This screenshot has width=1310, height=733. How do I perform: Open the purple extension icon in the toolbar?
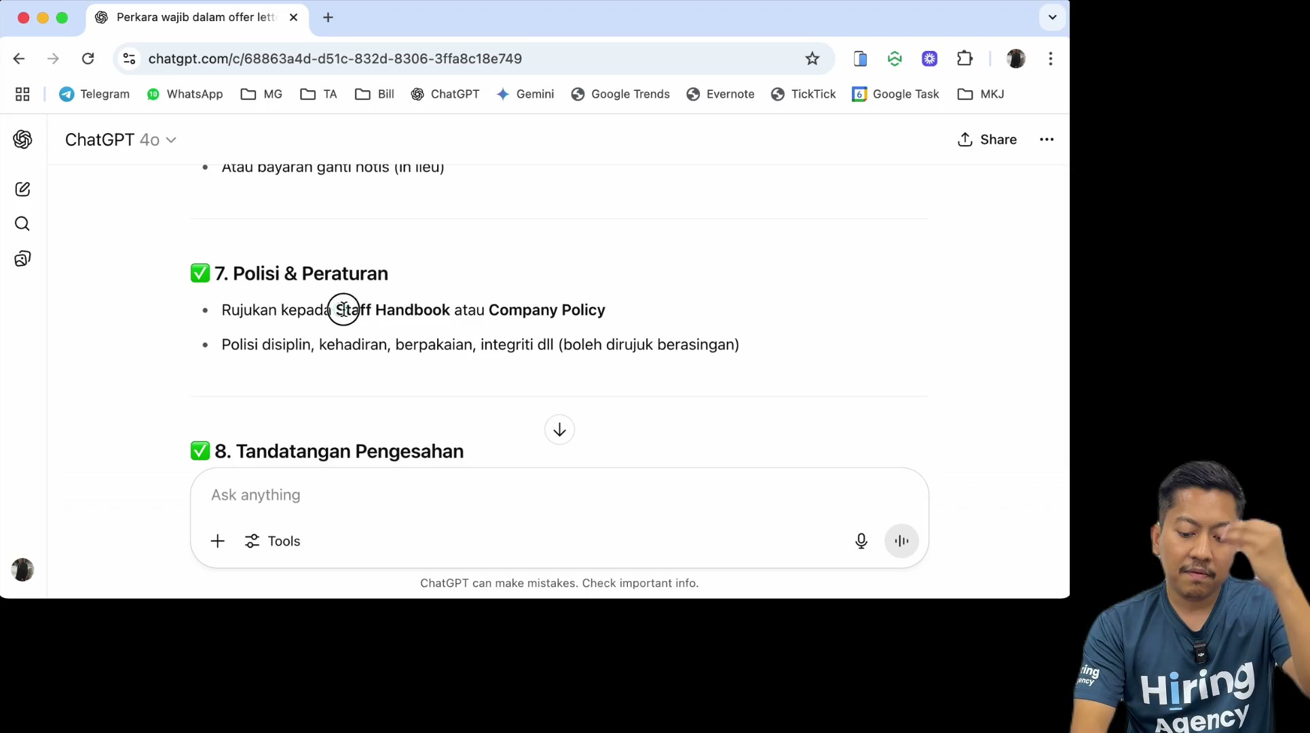coord(930,59)
